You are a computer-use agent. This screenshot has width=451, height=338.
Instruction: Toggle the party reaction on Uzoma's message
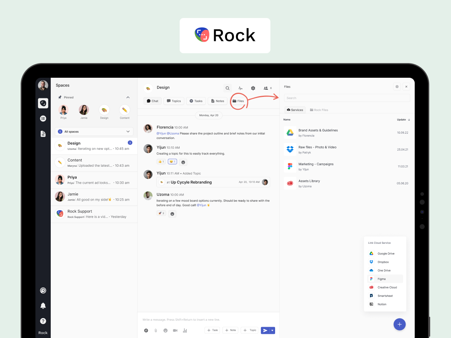pos(161,213)
